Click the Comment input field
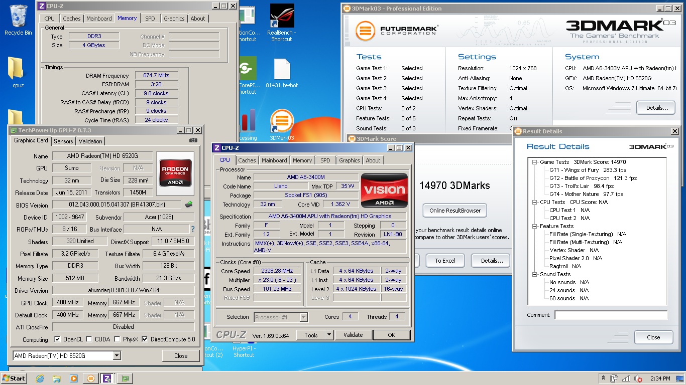686x385 pixels. 611,315
